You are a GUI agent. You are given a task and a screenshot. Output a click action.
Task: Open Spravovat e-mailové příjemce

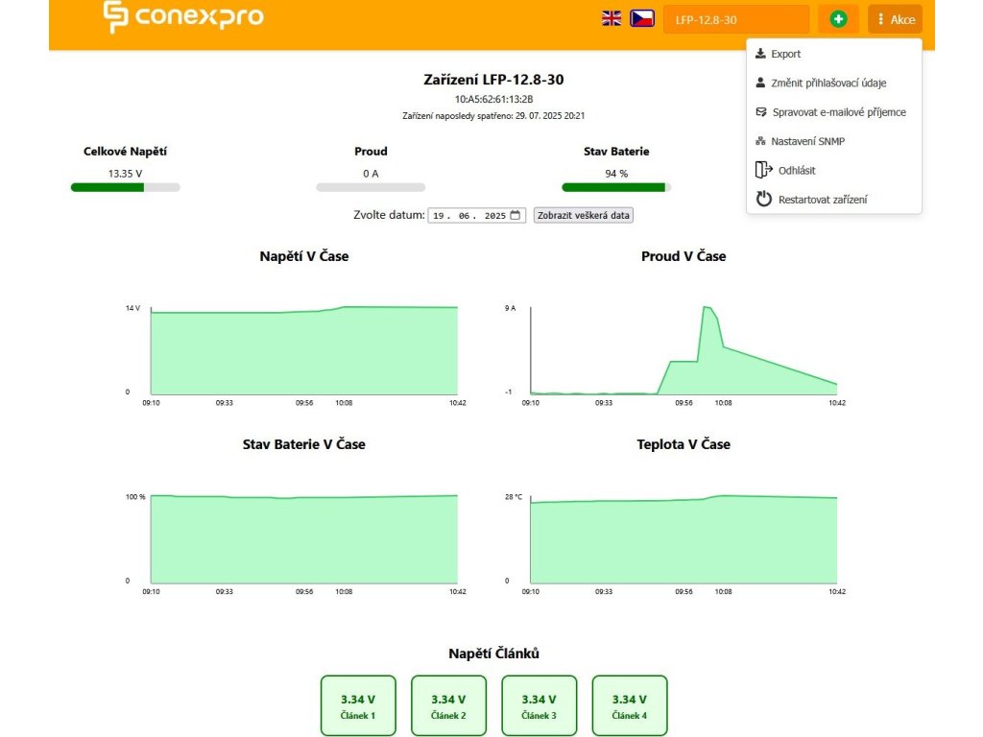click(834, 112)
